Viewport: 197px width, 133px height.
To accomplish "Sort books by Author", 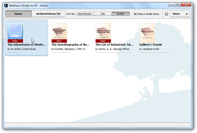I will pos(120,14).
